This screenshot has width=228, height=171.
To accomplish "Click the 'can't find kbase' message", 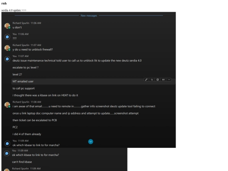I will (x=22, y=162).
